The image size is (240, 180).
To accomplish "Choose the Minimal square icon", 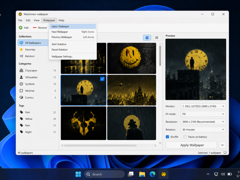I will click(x=21, y=91).
